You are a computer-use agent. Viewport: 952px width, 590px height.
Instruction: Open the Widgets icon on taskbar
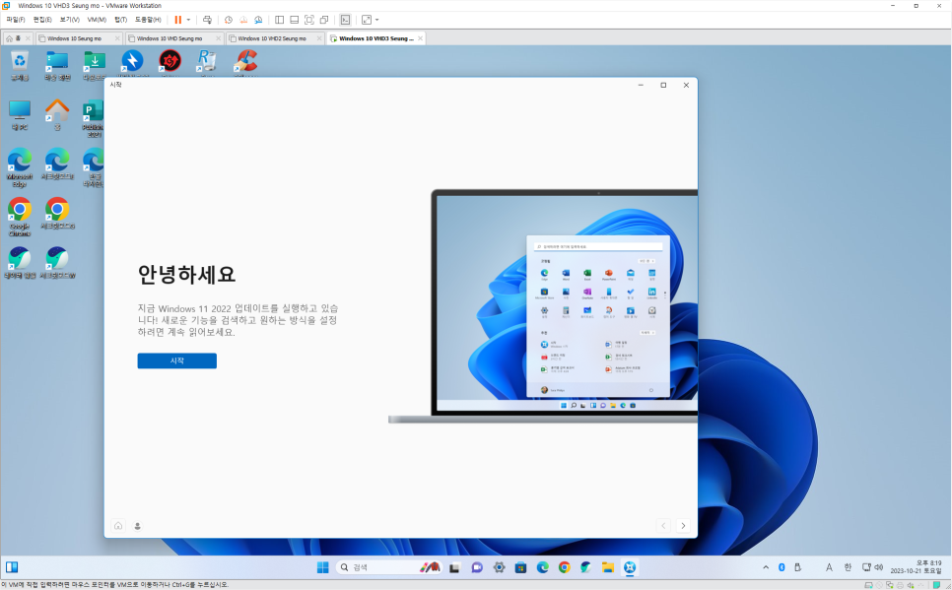pos(12,567)
